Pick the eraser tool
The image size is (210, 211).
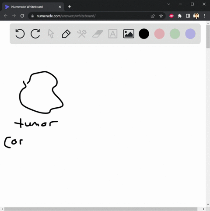98,34
